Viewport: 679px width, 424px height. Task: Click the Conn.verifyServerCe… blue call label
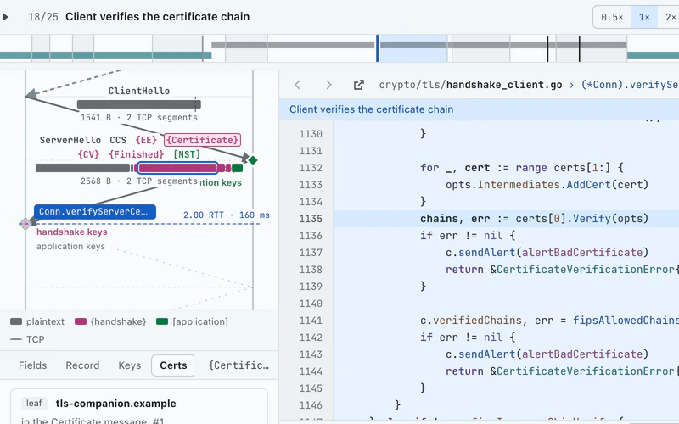(x=95, y=211)
